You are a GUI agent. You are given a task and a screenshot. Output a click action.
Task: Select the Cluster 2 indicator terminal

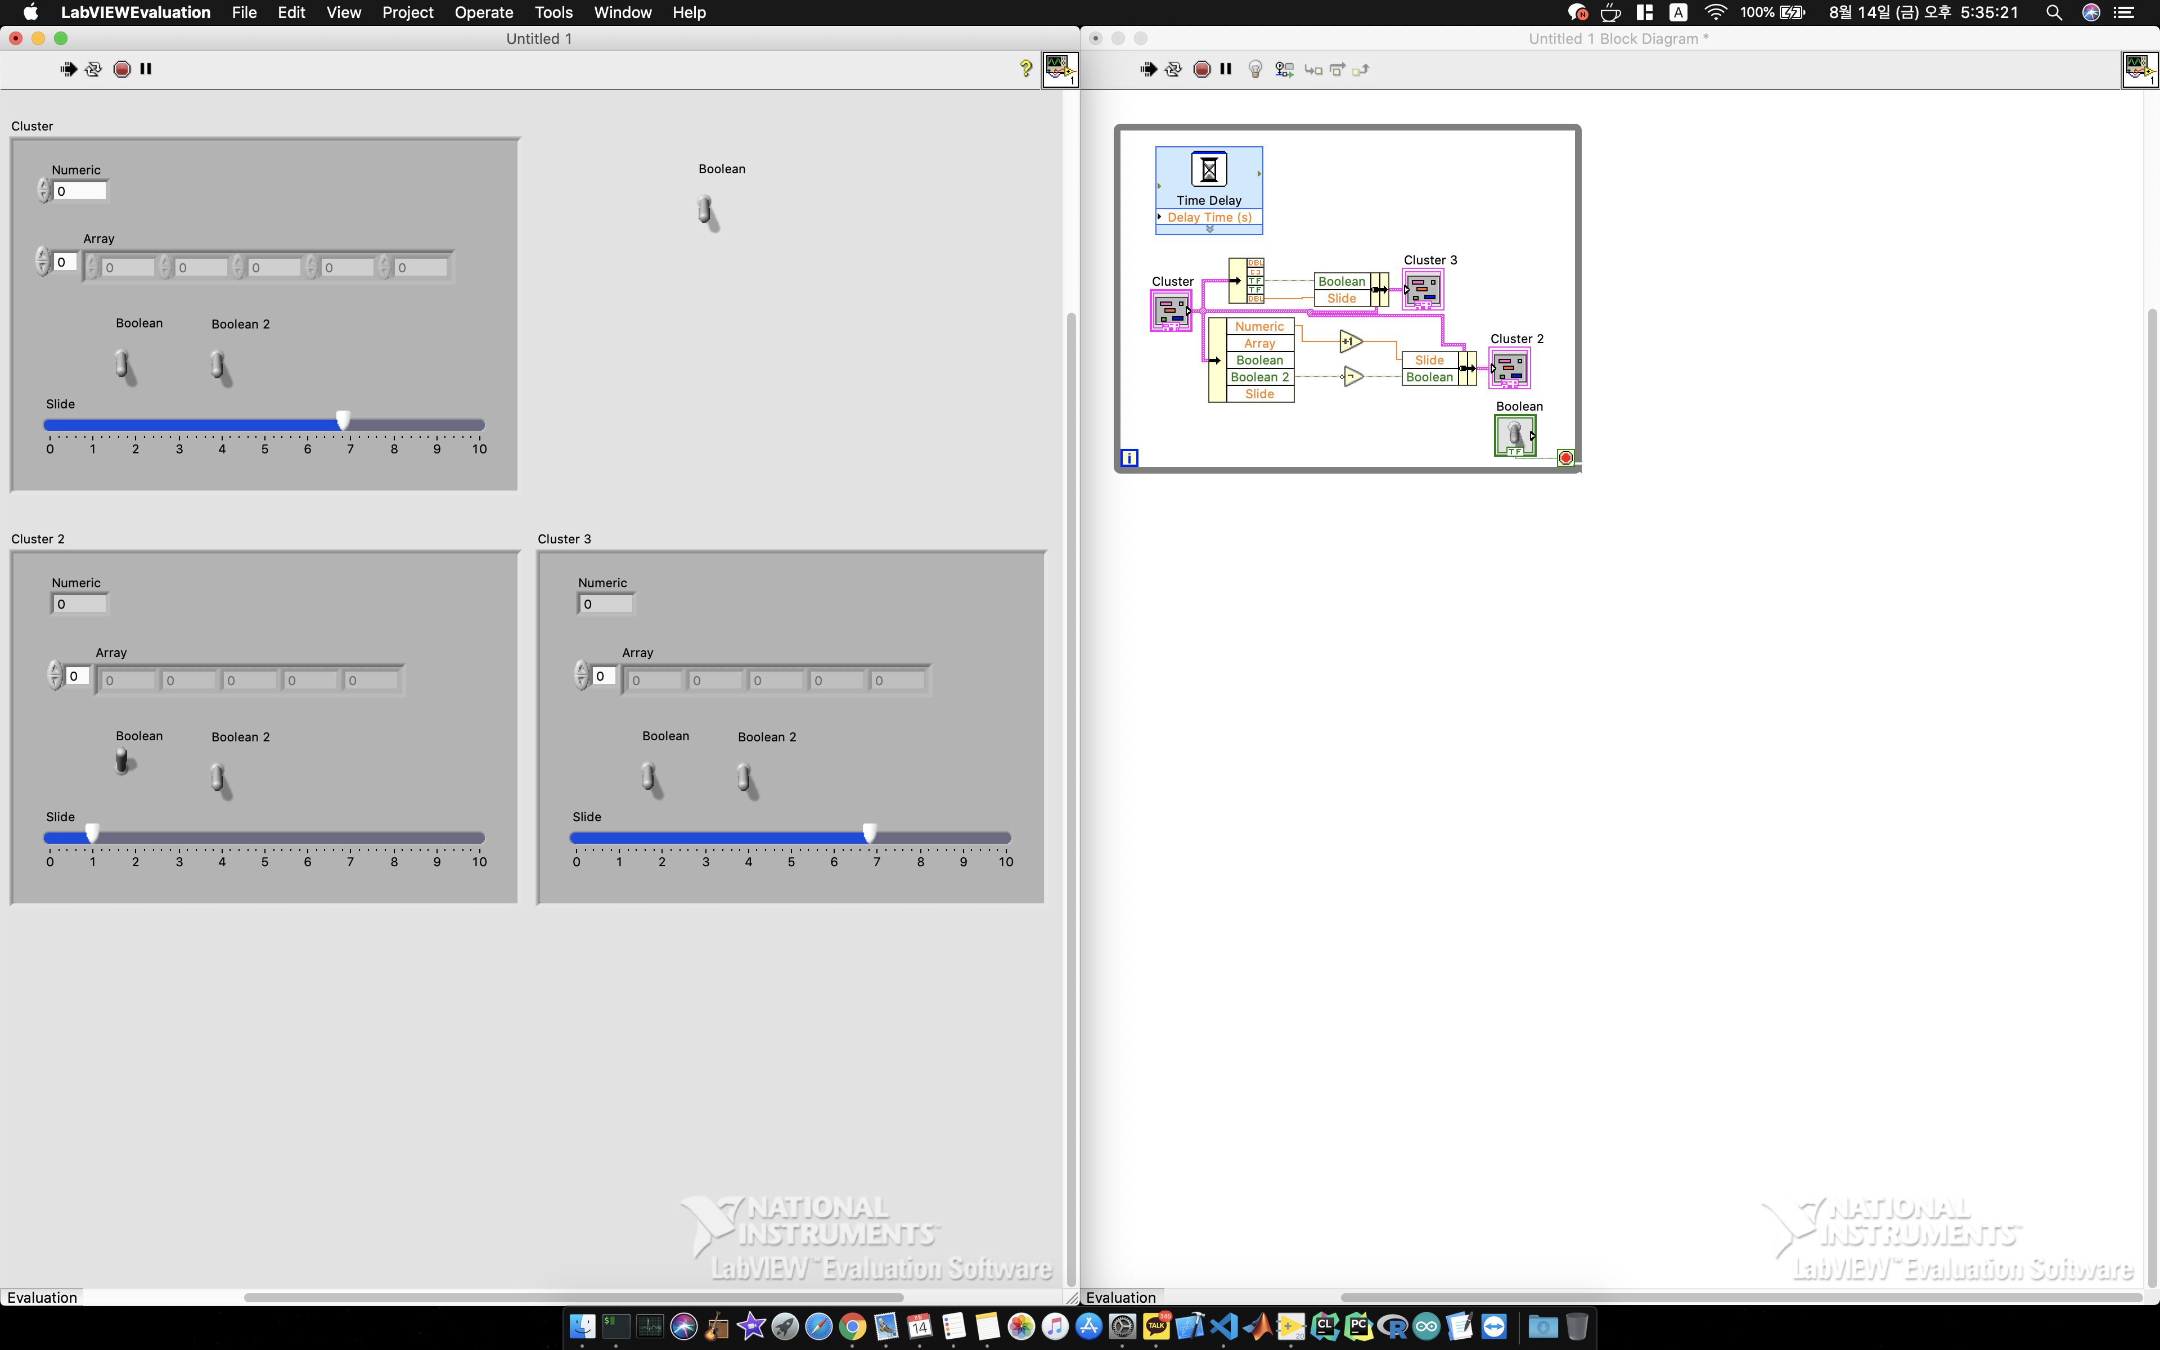coord(1509,368)
